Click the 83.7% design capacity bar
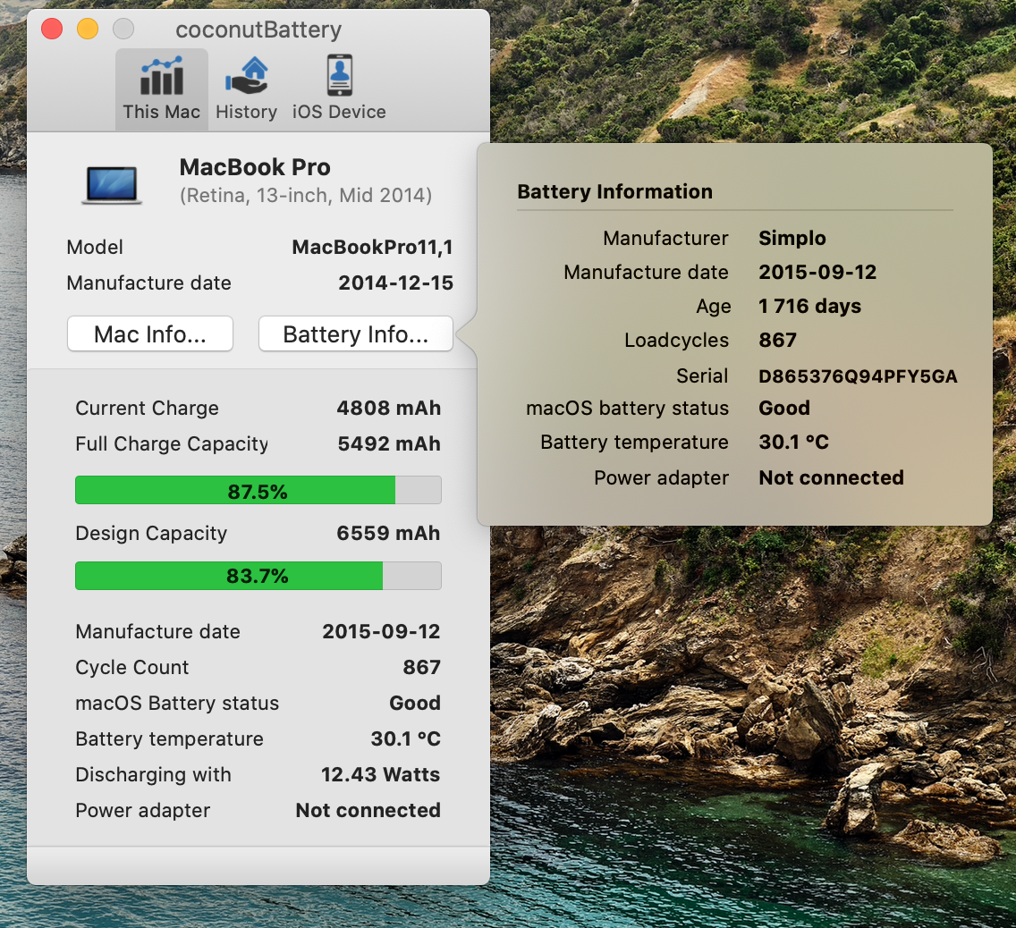 tap(258, 576)
